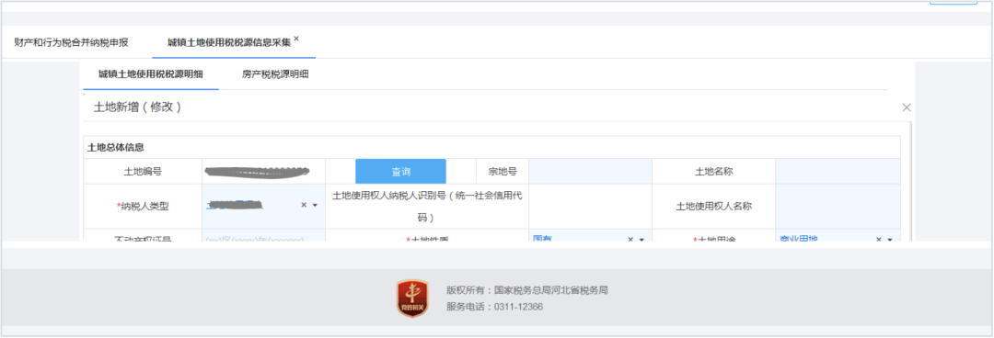Click the 土地使用权人纳税人识别号 value field
The height and width of the screenshot is (338, 994).
[590, 207]
